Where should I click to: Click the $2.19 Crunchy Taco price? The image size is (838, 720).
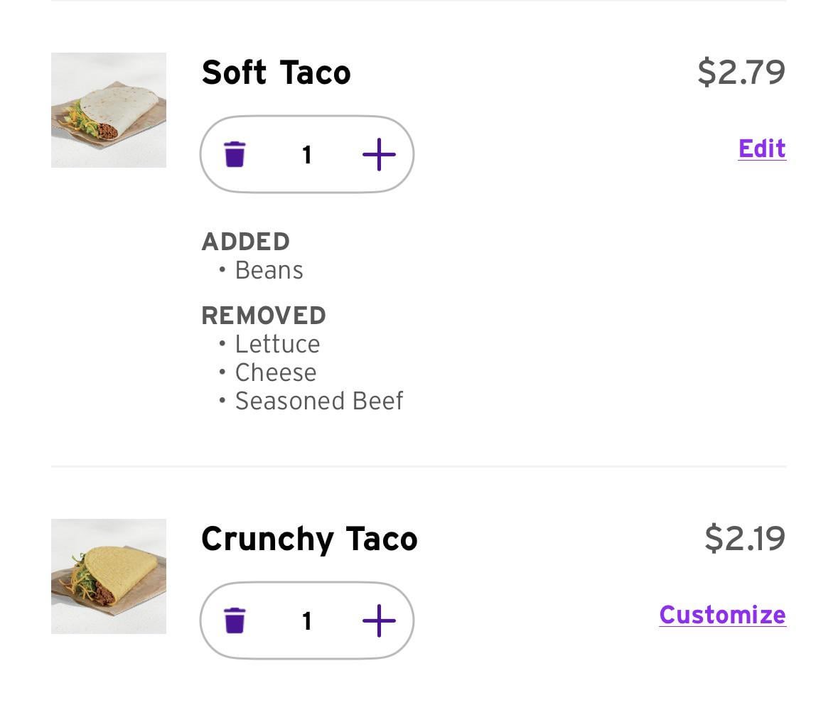pos(744,538)
